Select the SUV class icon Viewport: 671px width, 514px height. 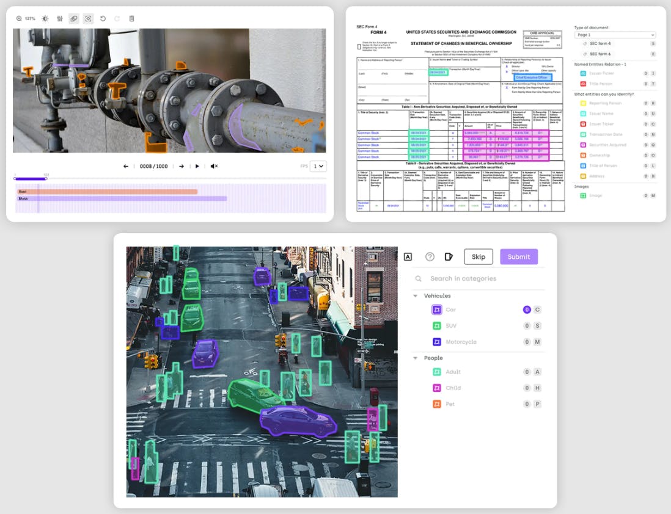pyautogui.click(x=437, y=326)
